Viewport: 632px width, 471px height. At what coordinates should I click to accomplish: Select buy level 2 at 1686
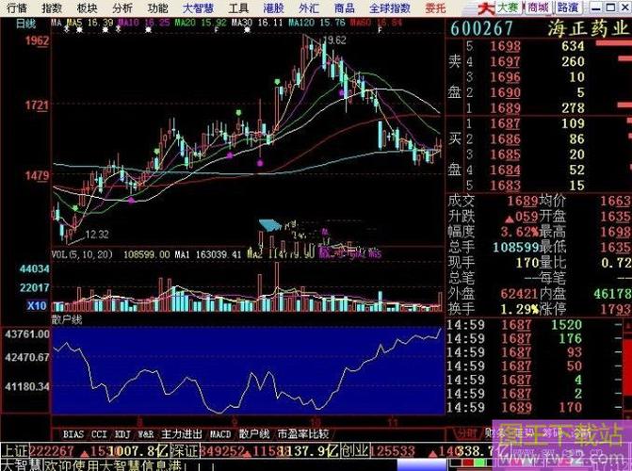tap(538, 139)
